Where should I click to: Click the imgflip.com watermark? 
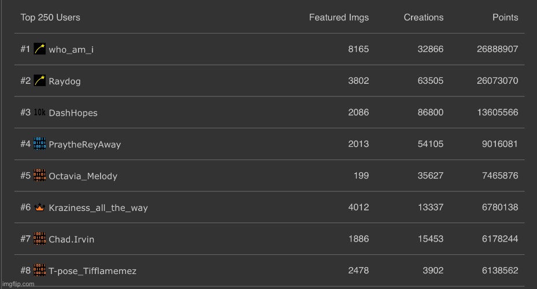(x=18, y=284)
